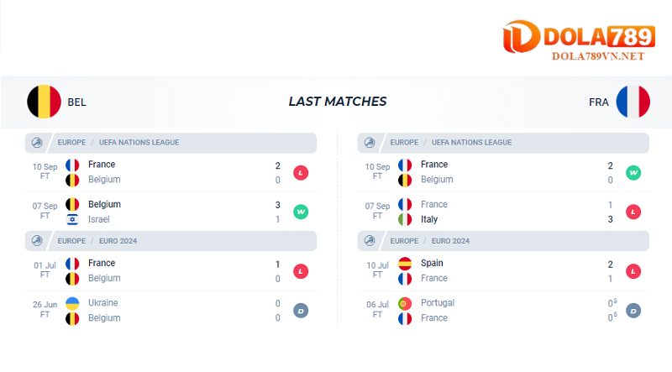Open the DOLA789 logo
The width and height of the screenshot is (672, 372).
[578, 36]
